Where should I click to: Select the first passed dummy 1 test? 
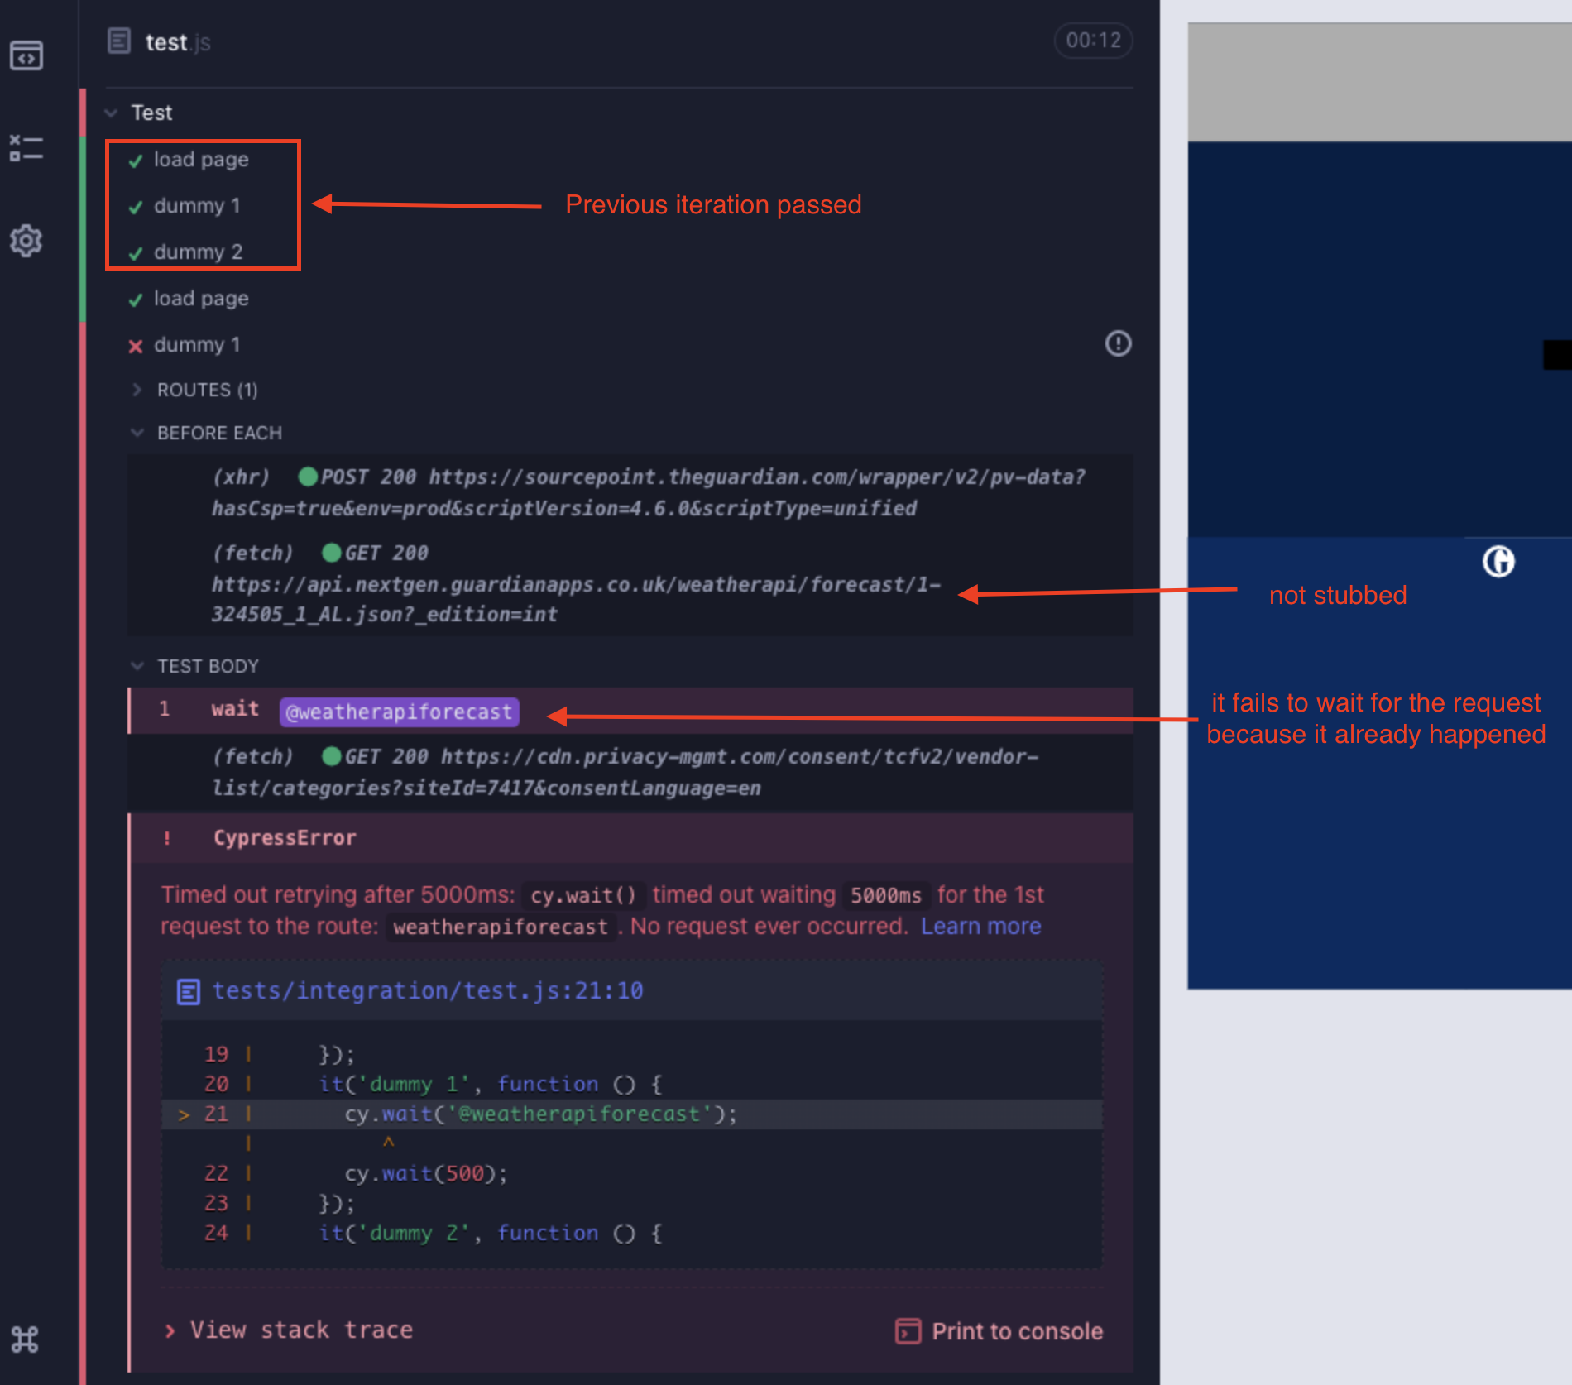(197, 205)
